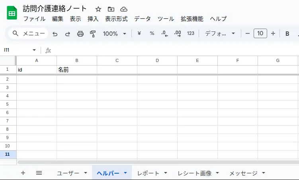Select the paint format roller tool

93,34
